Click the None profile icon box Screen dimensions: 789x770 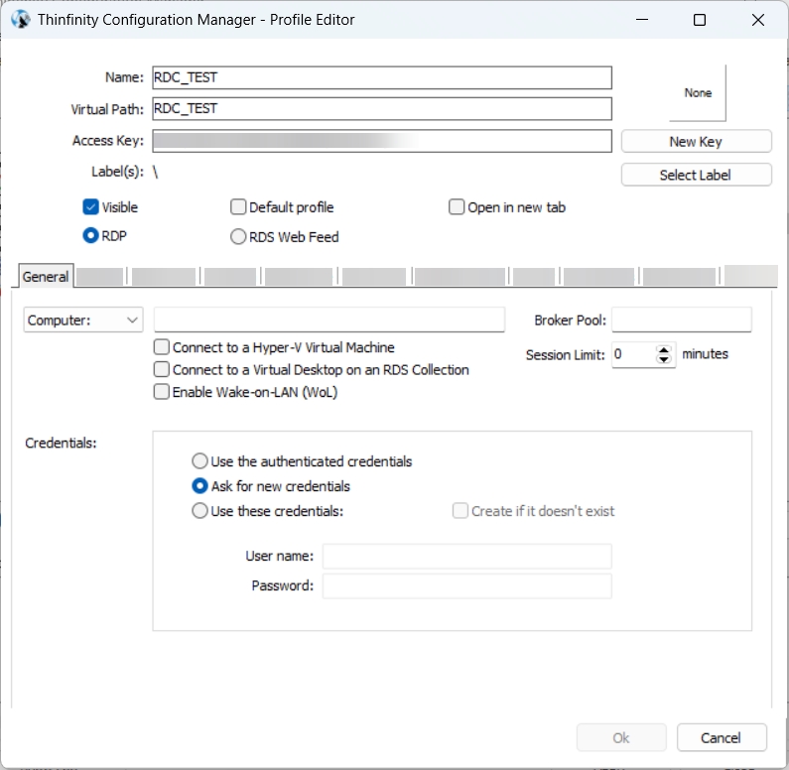click(698, 93)
